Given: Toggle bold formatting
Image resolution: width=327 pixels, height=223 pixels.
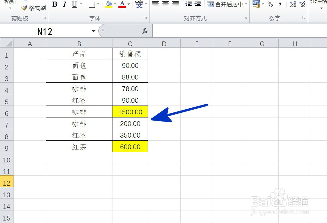Looking at the screenshot, I should coord(55,4).
